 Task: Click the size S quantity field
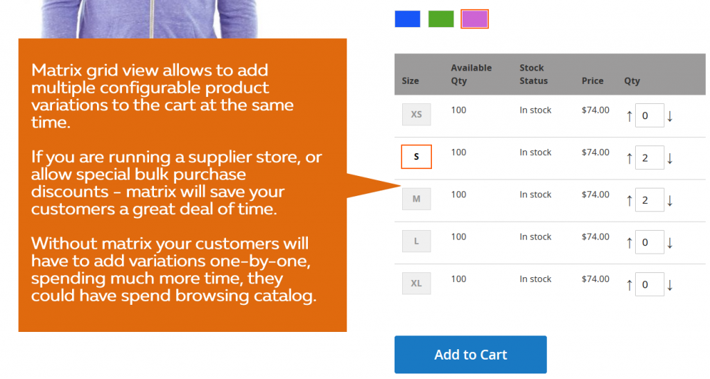tap(650, 159)
